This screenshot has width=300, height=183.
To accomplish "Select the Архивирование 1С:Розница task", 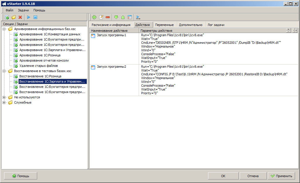I will 40,55.
